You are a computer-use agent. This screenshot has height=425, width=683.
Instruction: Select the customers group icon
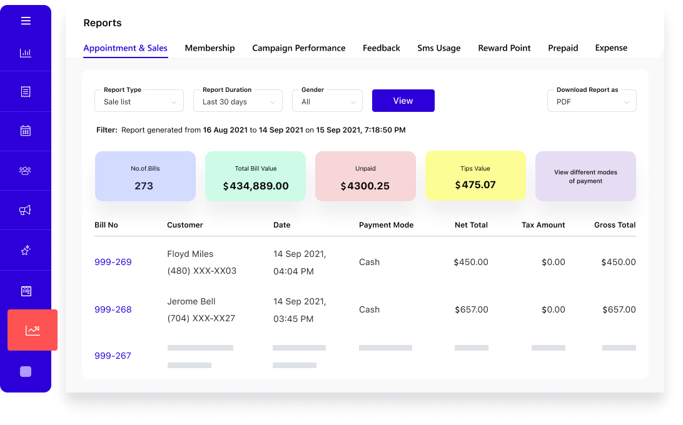pos(26,171)
